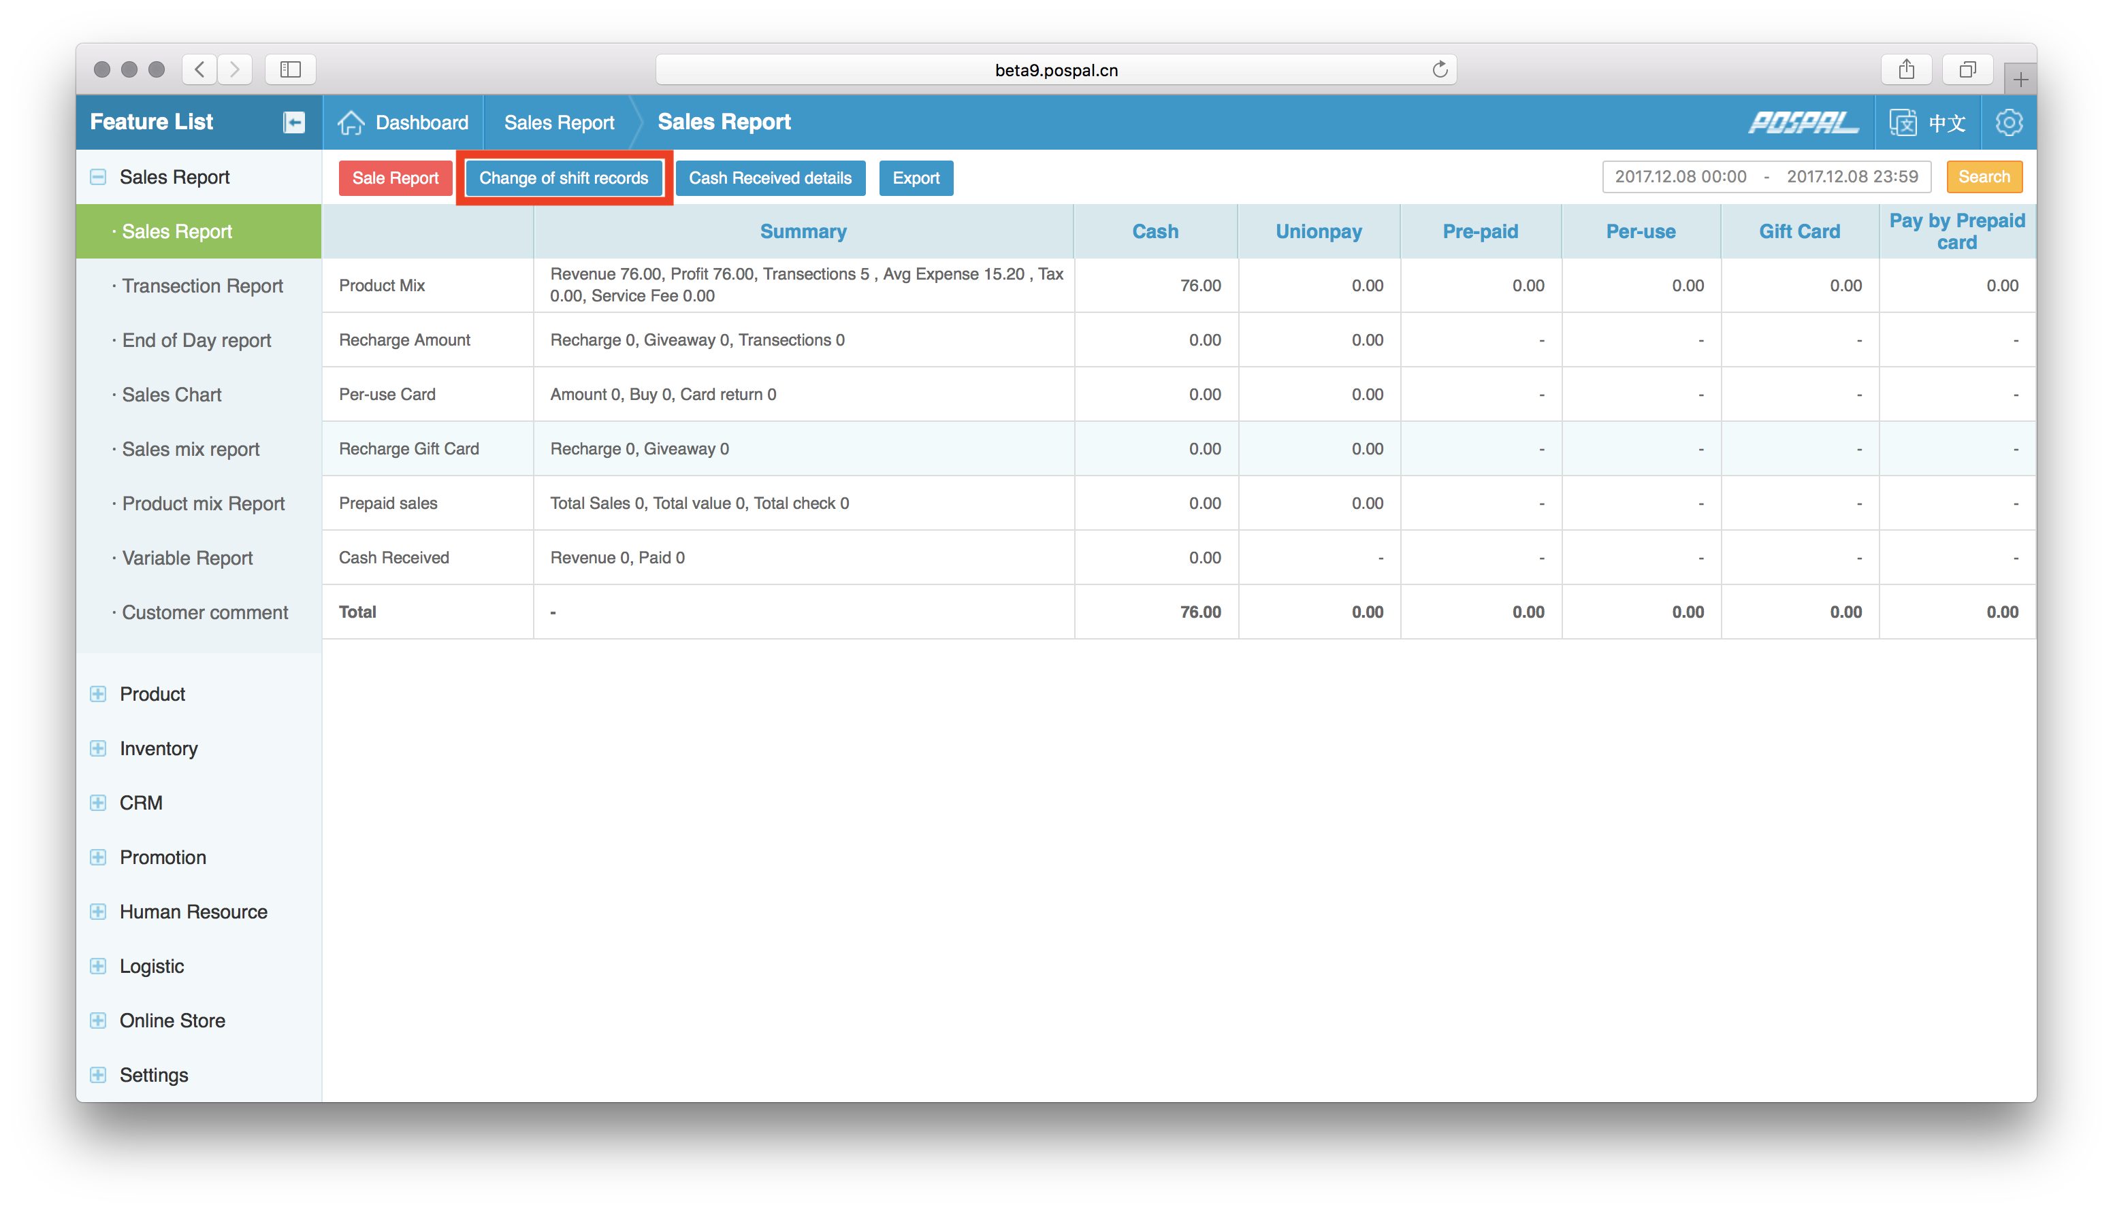The width and height of the screenshot is (2113, 1211).
Task: Open Cash Received details tab
Action: tap(770, 178)
